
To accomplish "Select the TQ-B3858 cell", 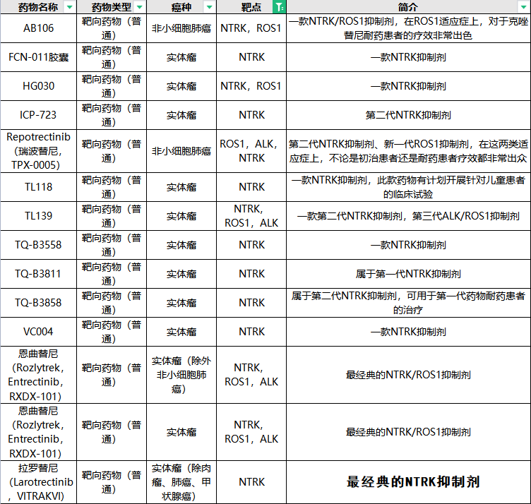I will (x=39, y=303).
